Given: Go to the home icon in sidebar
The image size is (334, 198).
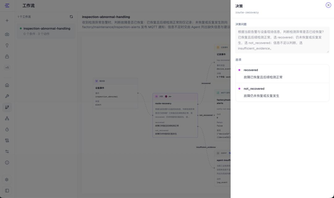Looking at the screenshot, I should (x=7, y=85).
